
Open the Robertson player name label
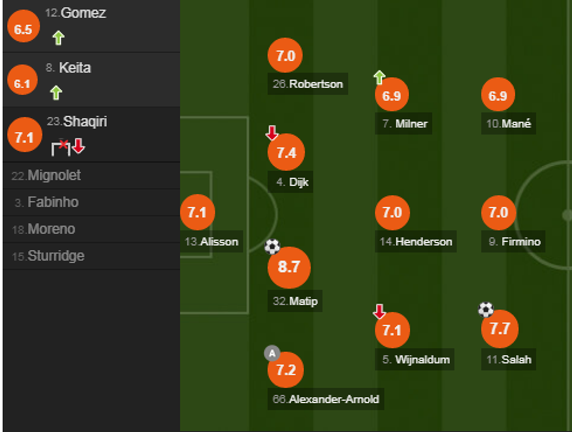tap(308, 84)
